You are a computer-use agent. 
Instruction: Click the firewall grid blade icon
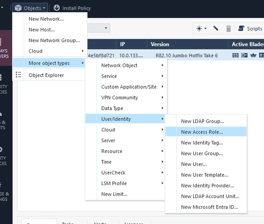[235, 55]
